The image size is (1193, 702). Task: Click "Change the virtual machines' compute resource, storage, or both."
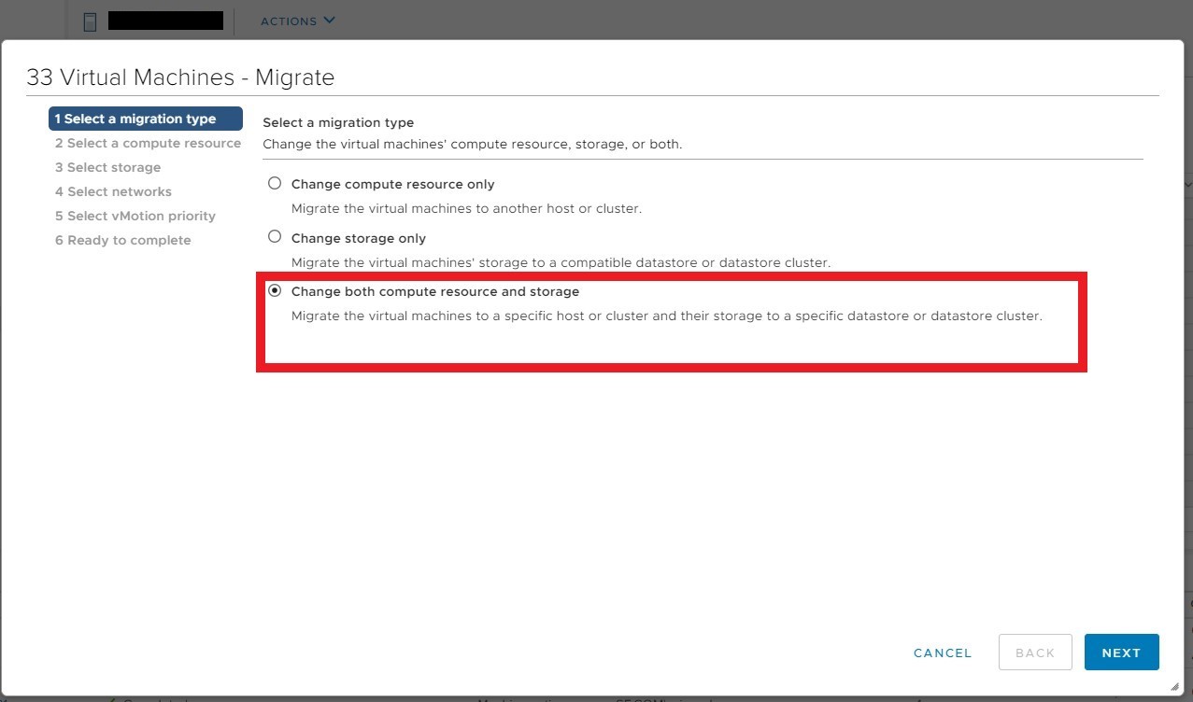pyautogui.click(x=473, y=145)
